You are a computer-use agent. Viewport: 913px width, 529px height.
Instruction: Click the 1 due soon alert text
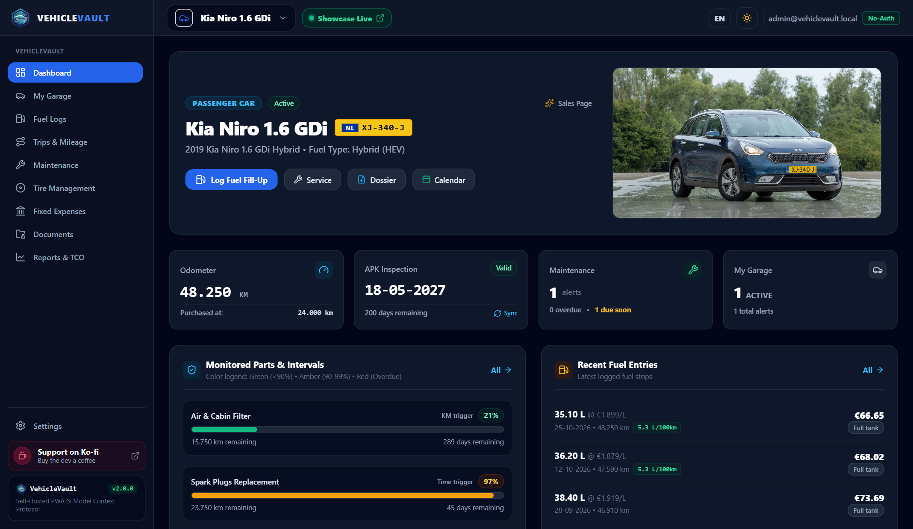pyautogui.click(x=613, y=310)
